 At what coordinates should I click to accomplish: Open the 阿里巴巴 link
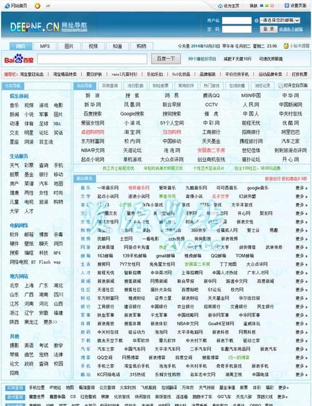point(290,132)
